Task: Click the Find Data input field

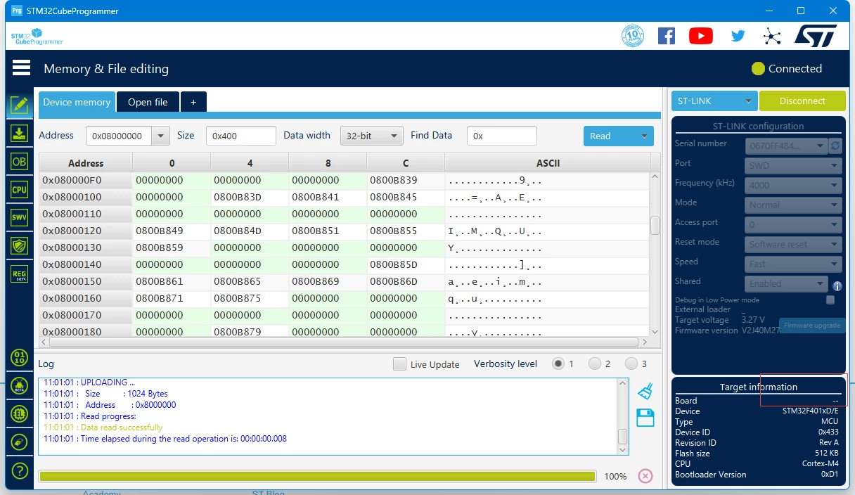Action: point(502,136)
